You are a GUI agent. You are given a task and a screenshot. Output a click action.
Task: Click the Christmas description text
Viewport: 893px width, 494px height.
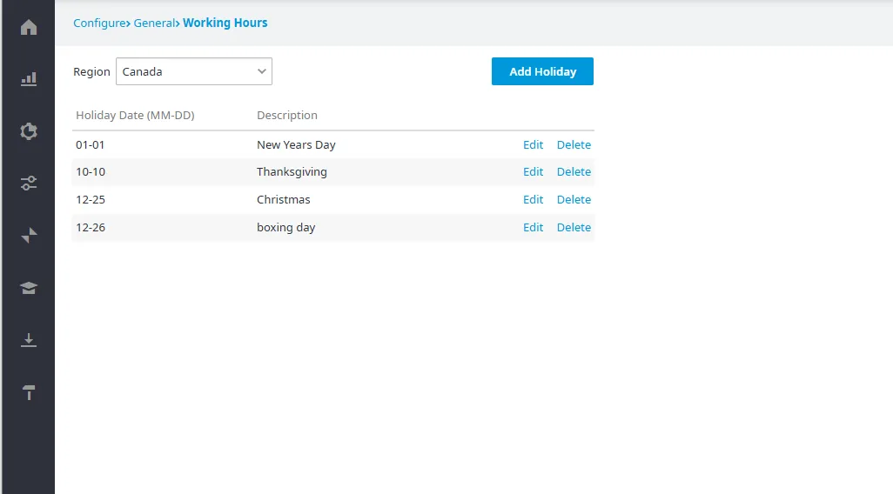(284, 199)
